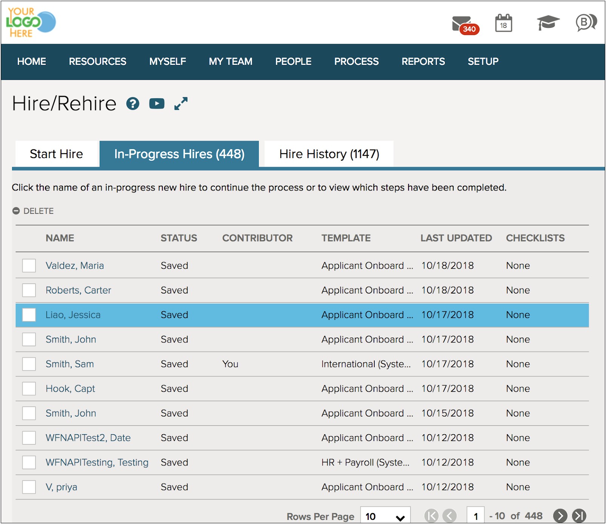
Task: Sort by the CONTRIBUTOR column header
Action: point(257,238)
